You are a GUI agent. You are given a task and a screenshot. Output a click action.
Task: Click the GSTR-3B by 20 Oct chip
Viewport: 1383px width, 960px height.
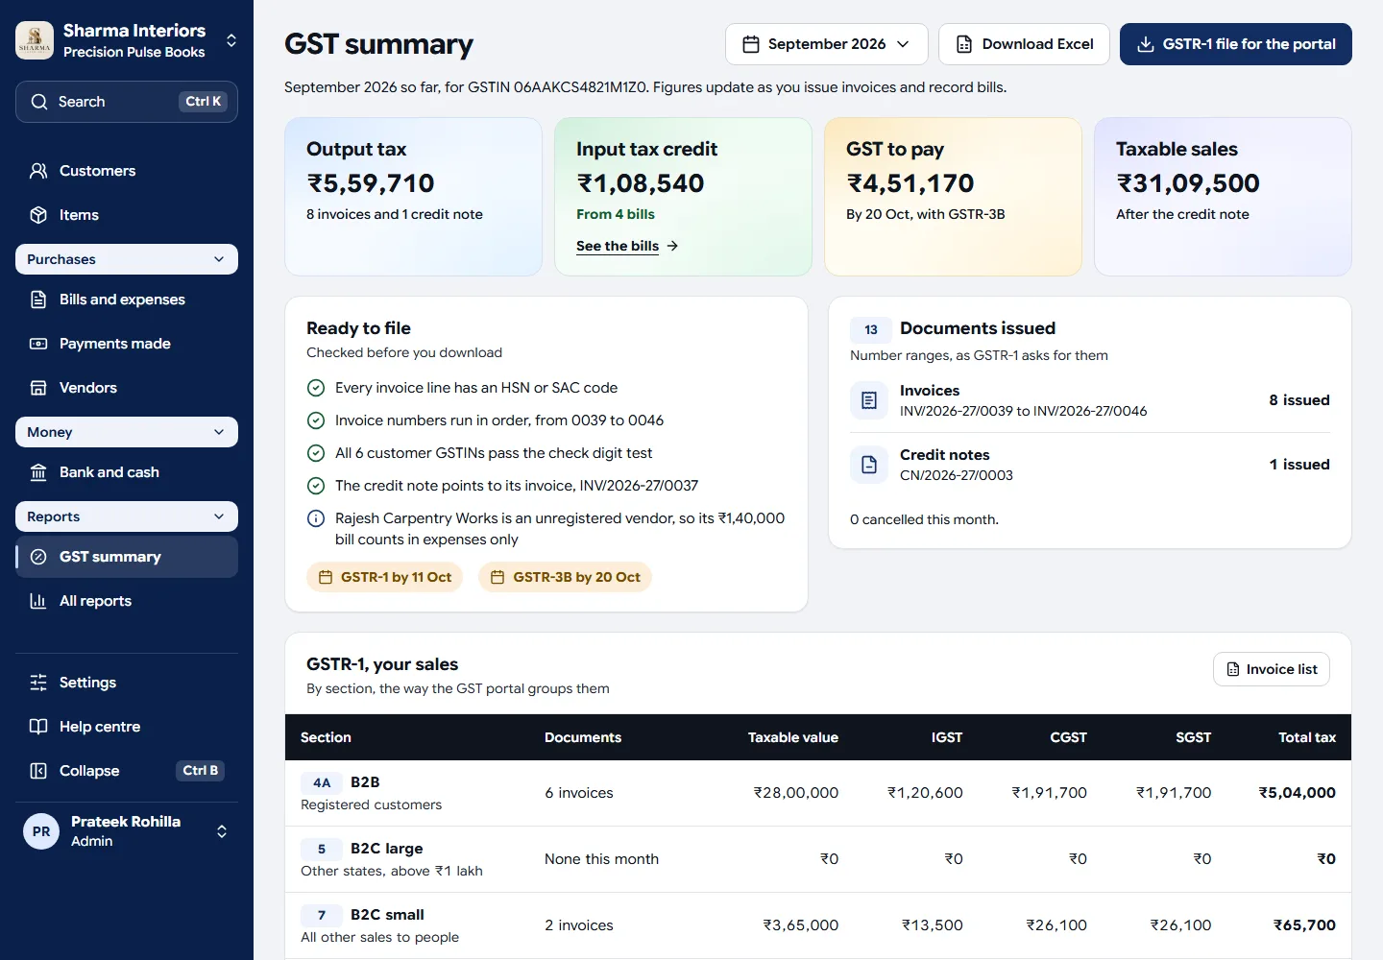pos(566,577)
